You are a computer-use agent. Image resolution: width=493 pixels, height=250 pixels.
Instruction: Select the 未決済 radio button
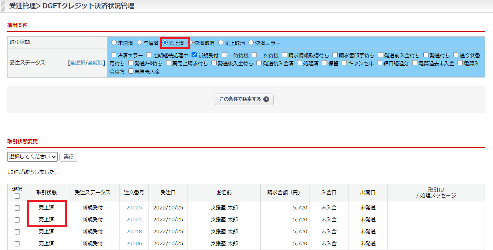(x=114, y=43)
